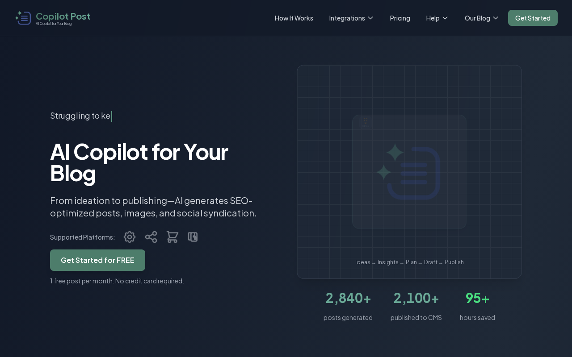Screen dimensions: 572x357
Task: Click Get Started for FREE button
Action: tap(97, 260)
